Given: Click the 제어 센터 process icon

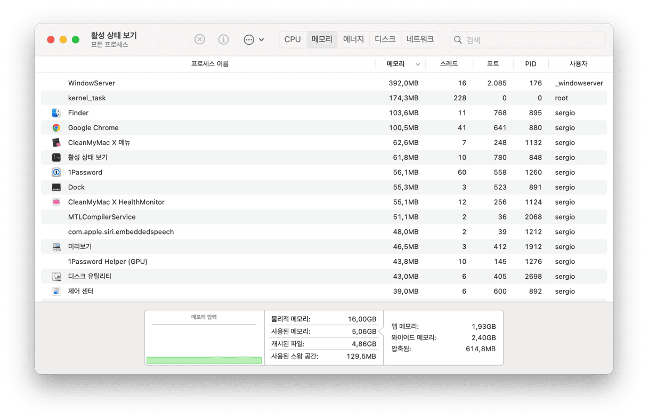Looking at the screenshot, I should click(56, 291).
